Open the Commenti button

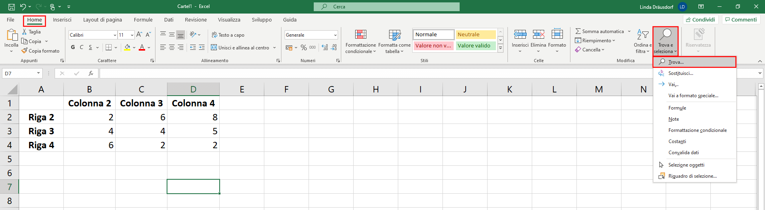(x=741, y=20)
